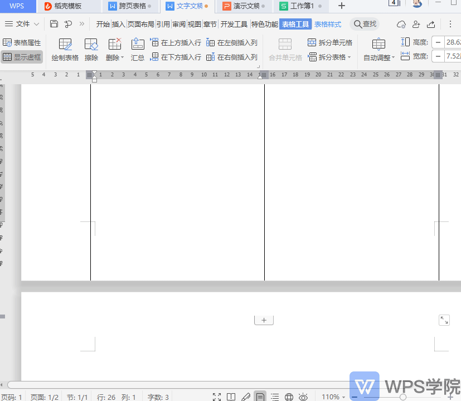Screen dimensions: 461x401
Task: Click the 汇总 summary icon
Action: click(x=138, y=50)
